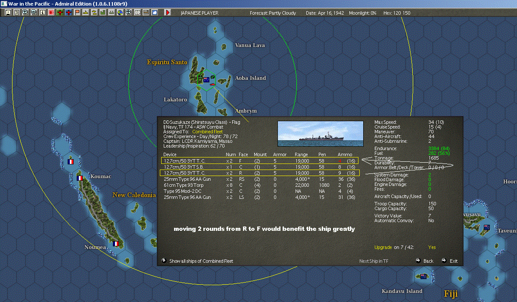Viewport: 517px width, 302px height.
Task: Click the 'Forecast: Partly Cloudy' status text
Action: (273, 13)
